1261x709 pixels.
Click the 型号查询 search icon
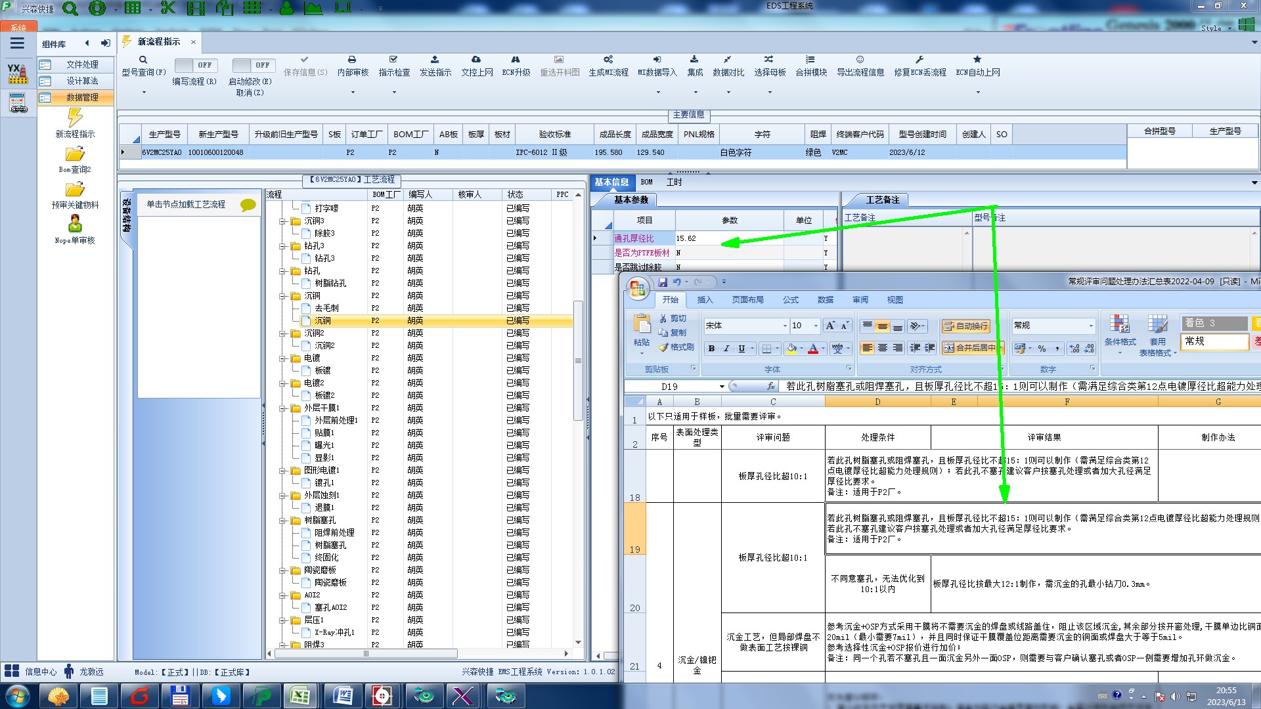pos(143,60)
